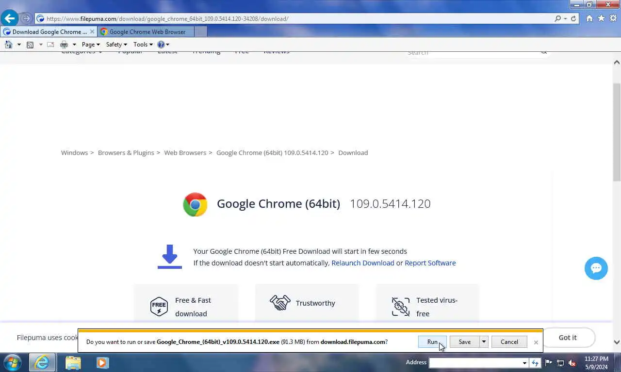The height and width of the screenshot is (372, 621).
Task: Open the Windows Start orb
Action: 12,363
